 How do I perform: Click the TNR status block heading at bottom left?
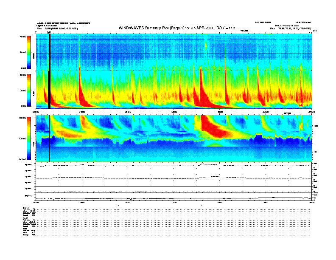pos(25,229)
